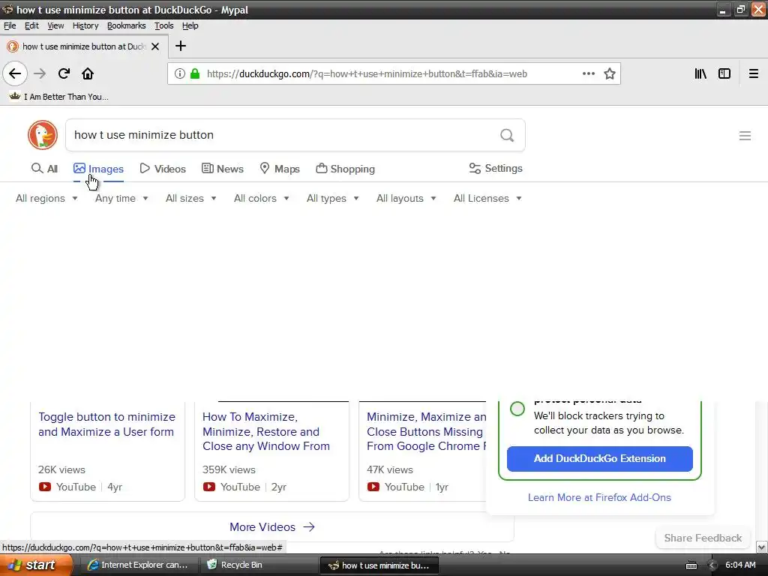
Task: Open the Bookmarks menu
Action: [126, 25]
